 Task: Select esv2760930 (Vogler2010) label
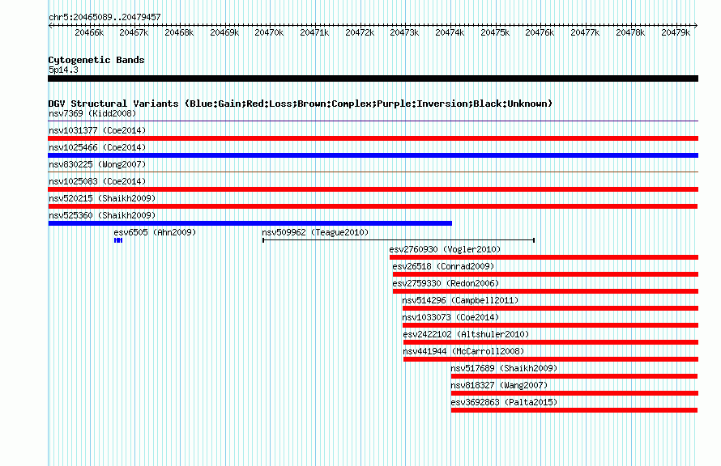point(445,249)
